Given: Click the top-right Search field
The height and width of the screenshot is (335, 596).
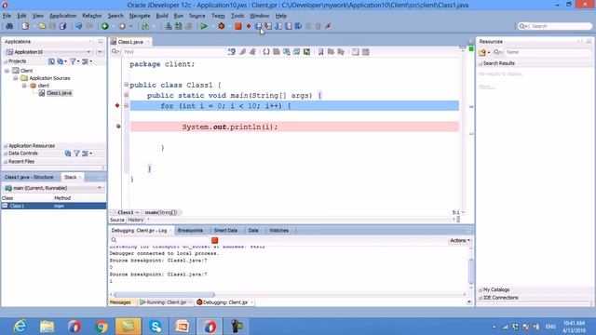Looking at the screenshot, I should 555,26.
